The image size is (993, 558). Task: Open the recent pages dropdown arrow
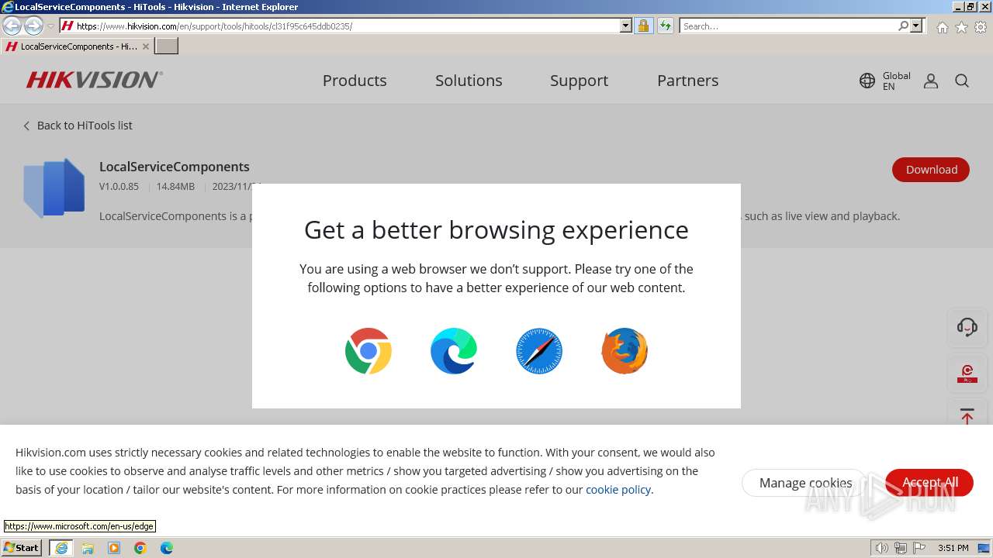click(x=51, y=26)
